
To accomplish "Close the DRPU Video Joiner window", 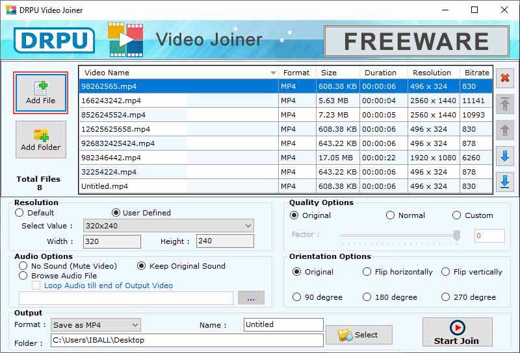I will pyautogui.click(x=504, y=10).
